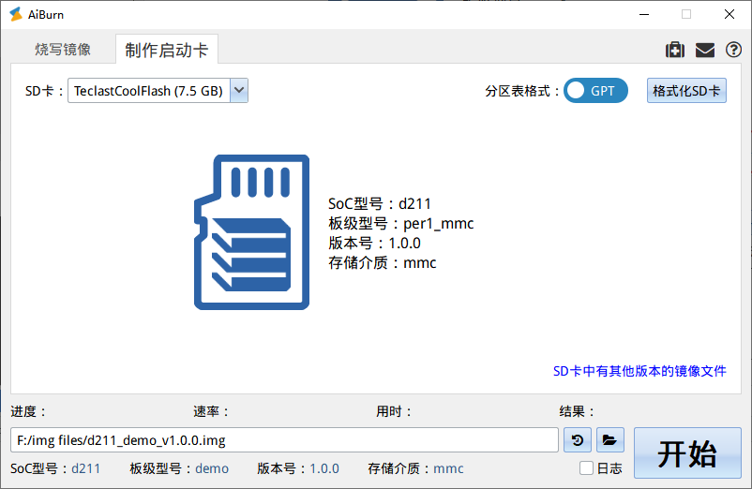Click the AiBurn logo in title bar

click(x=15, y=14)
